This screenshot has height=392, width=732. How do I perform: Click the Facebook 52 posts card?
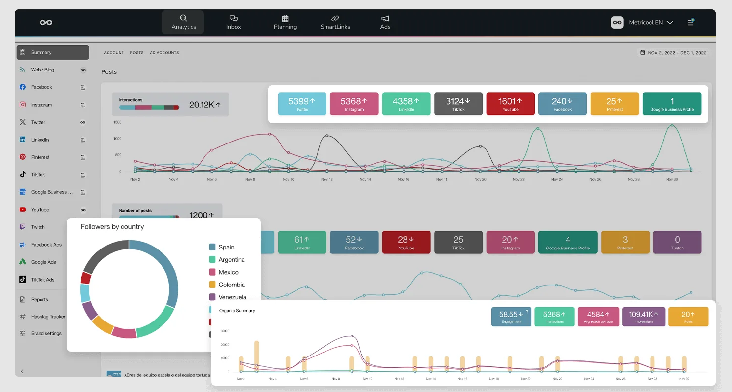(x=354, y=242)
